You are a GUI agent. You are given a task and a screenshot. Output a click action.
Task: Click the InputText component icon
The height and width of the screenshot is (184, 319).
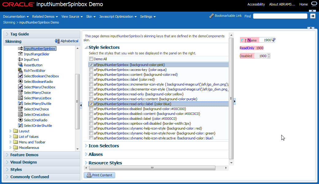pyautogui.click(x=20, y=59)
